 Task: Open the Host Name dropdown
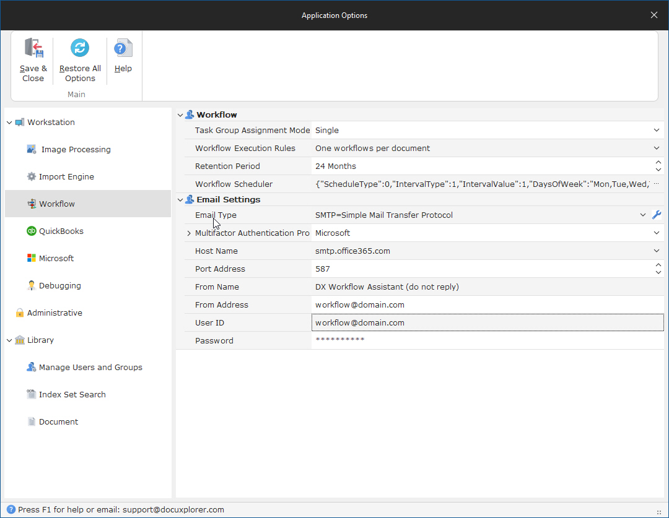coord(657,251)
